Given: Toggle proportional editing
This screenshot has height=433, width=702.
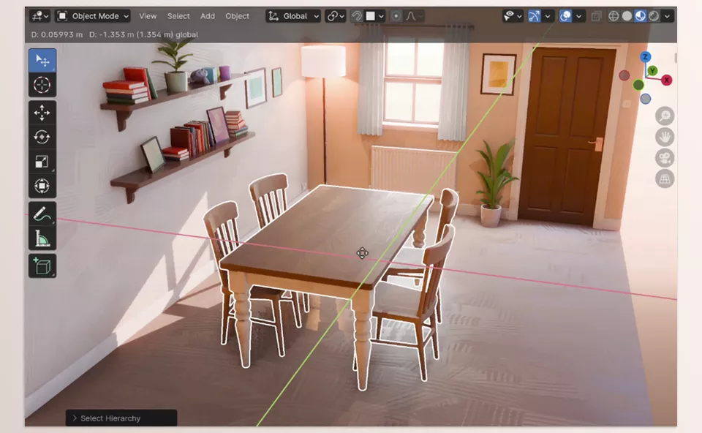Looking at the screenshot, I should (396, 15).
